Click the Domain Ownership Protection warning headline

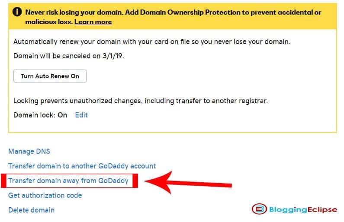coord(173,12)
